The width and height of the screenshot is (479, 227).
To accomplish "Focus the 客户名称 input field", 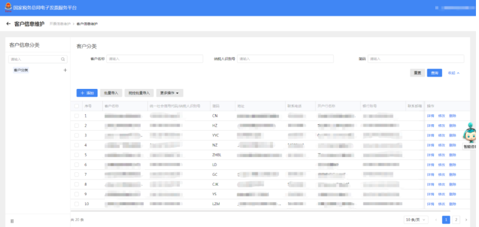I will (x=154, y=59).
